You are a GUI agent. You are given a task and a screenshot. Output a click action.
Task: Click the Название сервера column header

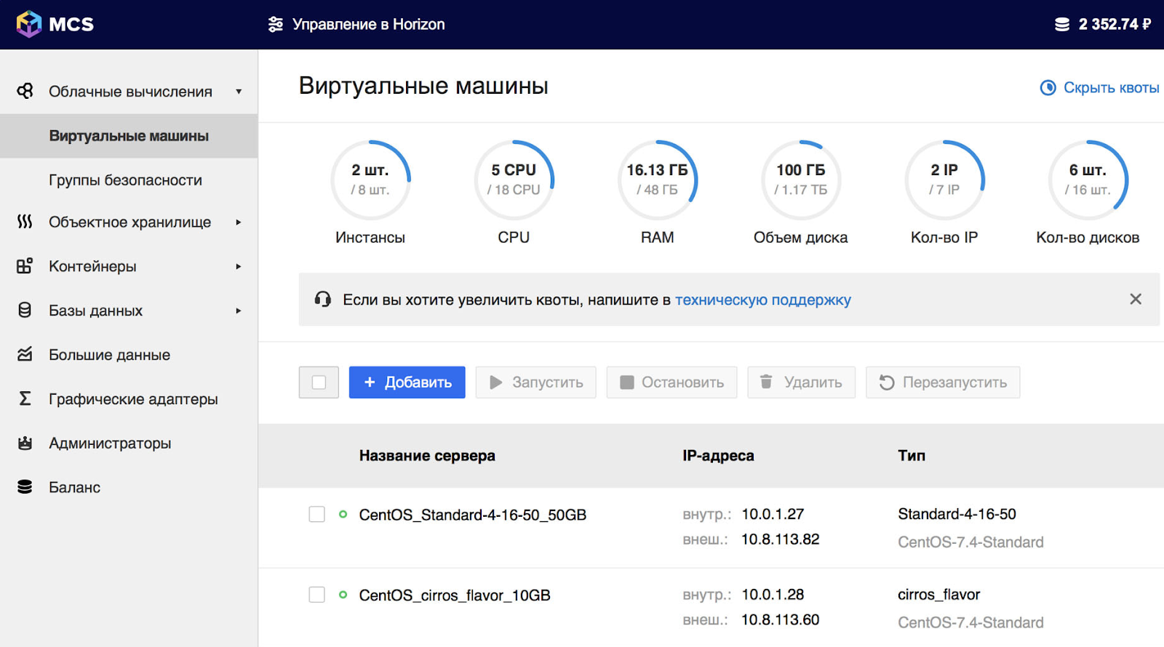(x=427, y=456)
